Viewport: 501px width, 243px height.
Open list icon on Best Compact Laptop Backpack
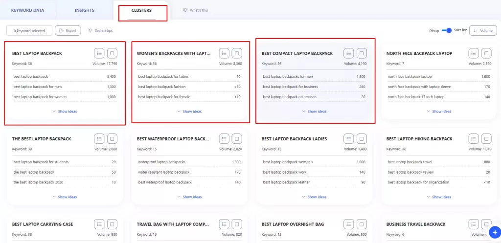348,53
